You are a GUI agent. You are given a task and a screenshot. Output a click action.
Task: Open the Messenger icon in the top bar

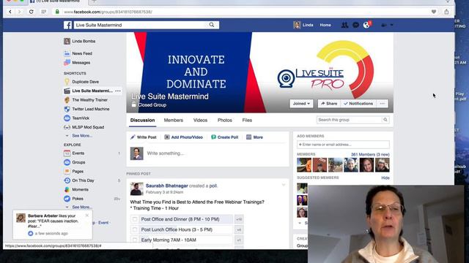pyautogui.click(x=355, y=25)
